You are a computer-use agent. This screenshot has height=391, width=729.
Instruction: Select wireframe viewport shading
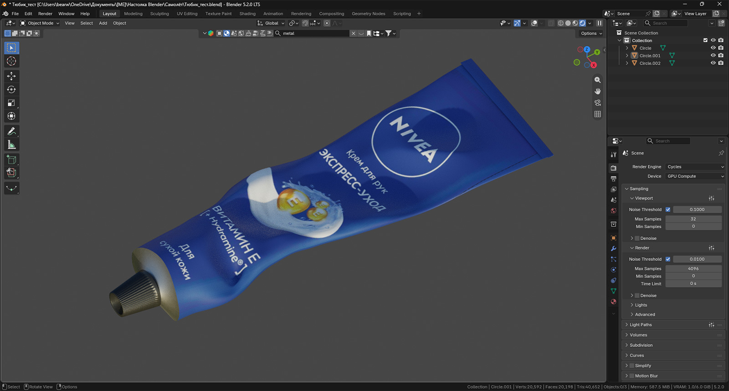click(x=561, y=23)
